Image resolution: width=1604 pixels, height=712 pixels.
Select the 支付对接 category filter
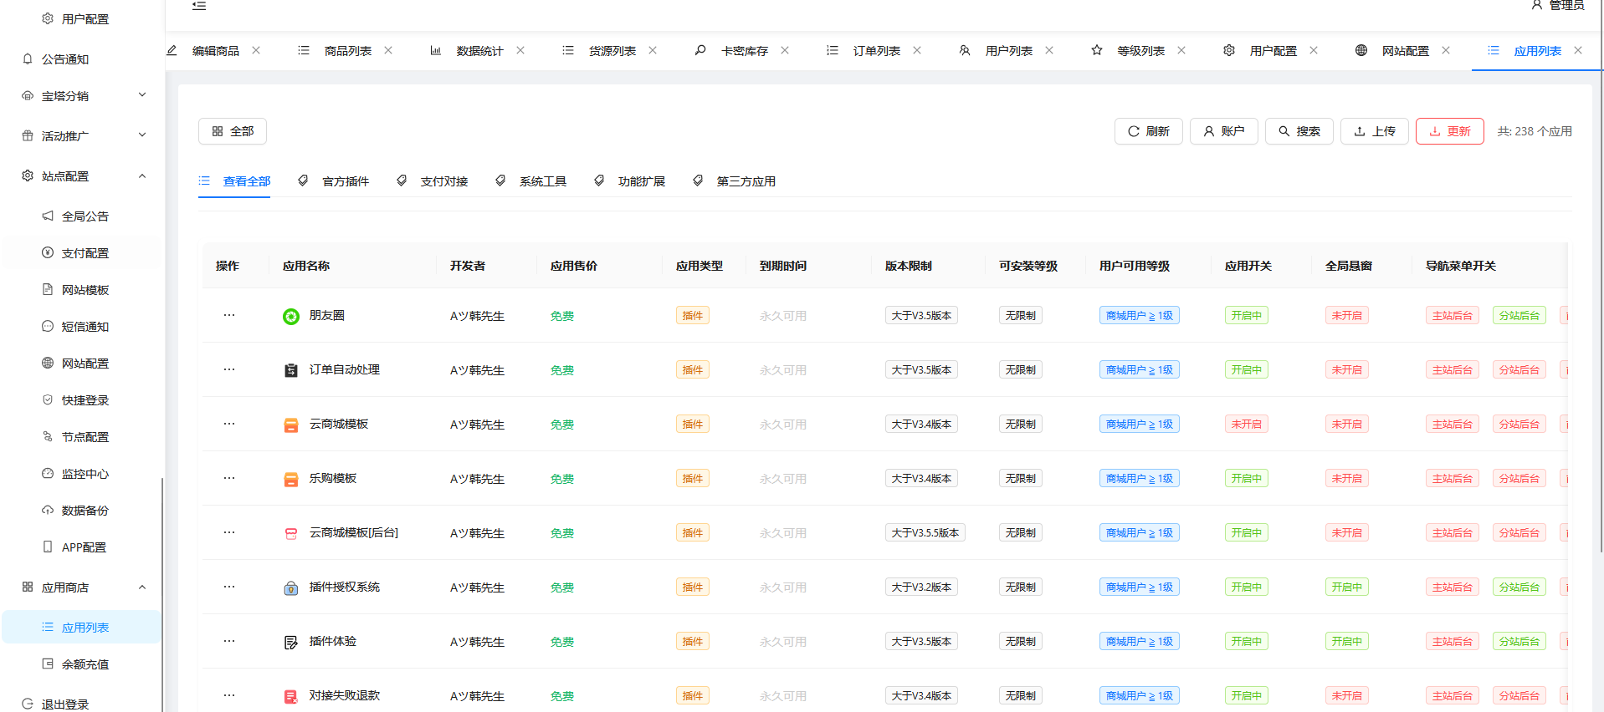[443, 181]
